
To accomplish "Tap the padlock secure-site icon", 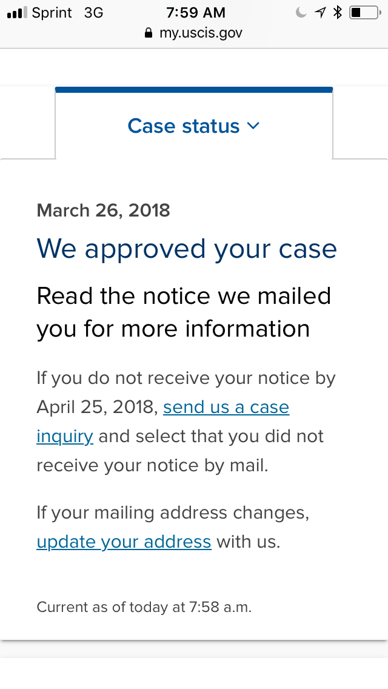I will tap(149, 33).
